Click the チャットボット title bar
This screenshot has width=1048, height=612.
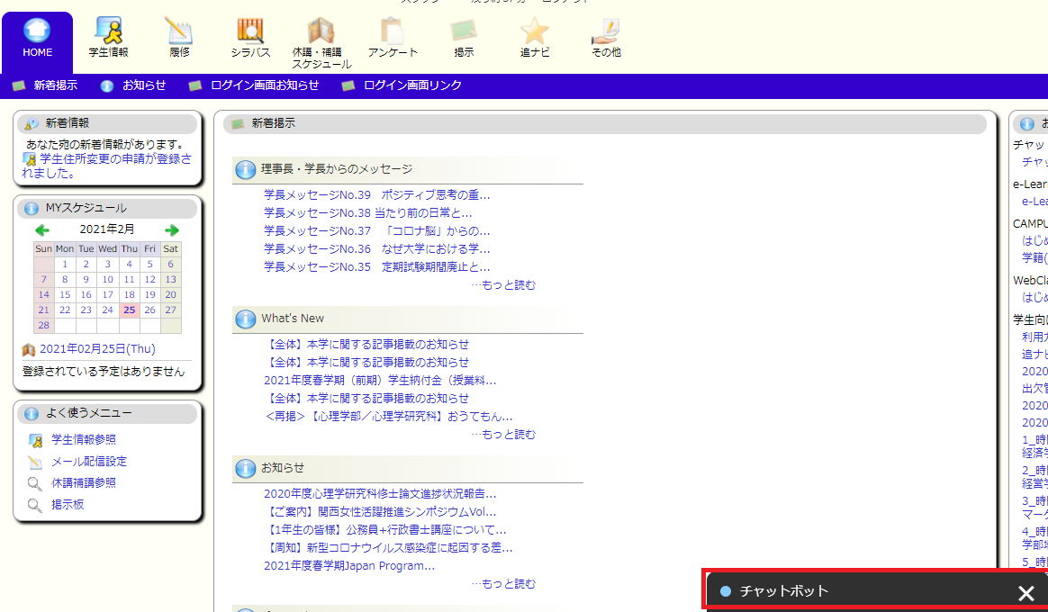coord(877,591)
